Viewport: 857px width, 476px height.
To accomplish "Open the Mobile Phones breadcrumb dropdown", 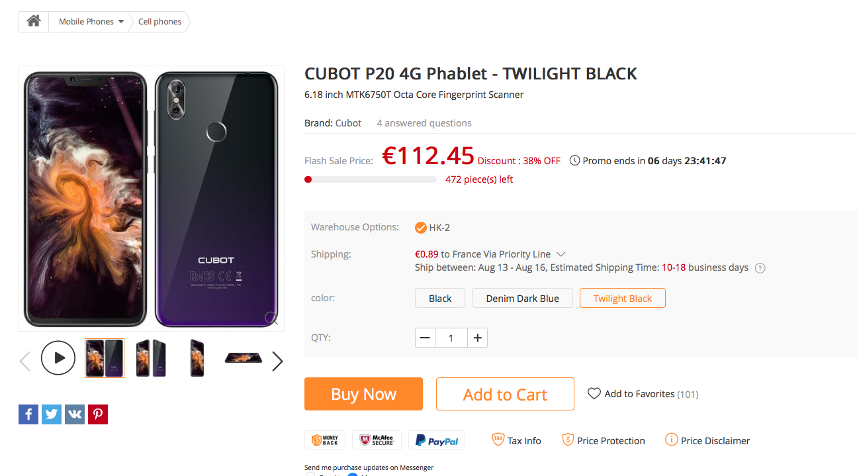I will click(x=91, y=22).
